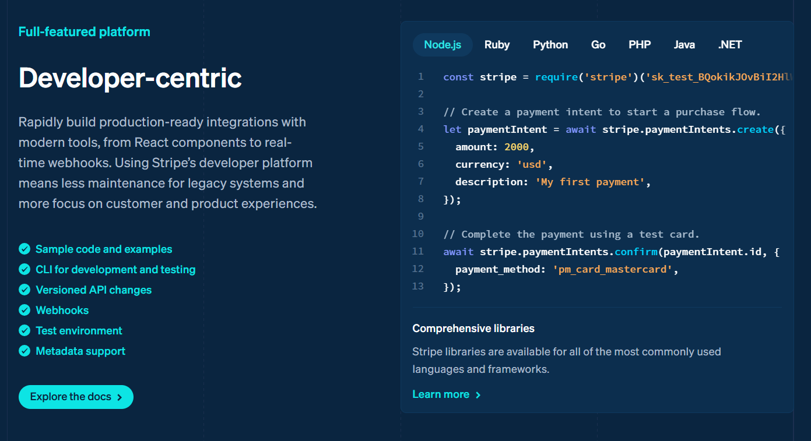Viewport: 811px width, 441px height.
Task: Click the Developer-centric heading
Action: tap(130, 77)
